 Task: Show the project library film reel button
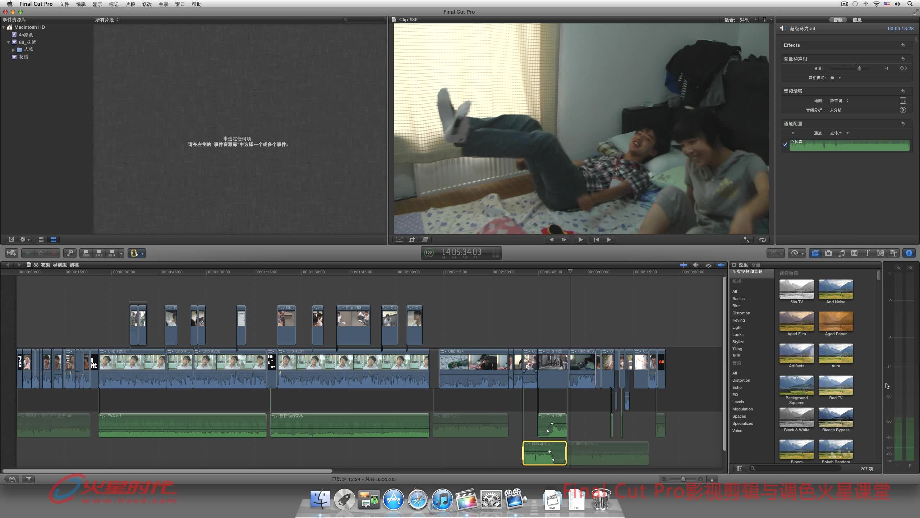pos(12,479)
